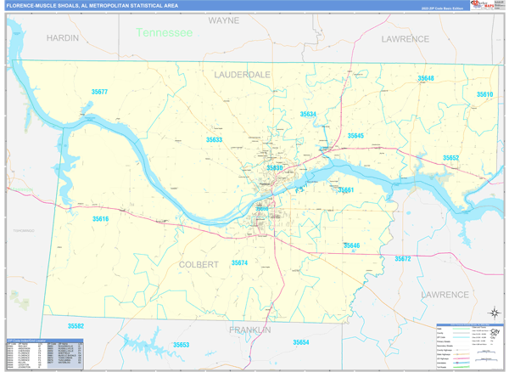
Task: Select ZIP code 35648 label
Action: (x=425, y=78)
